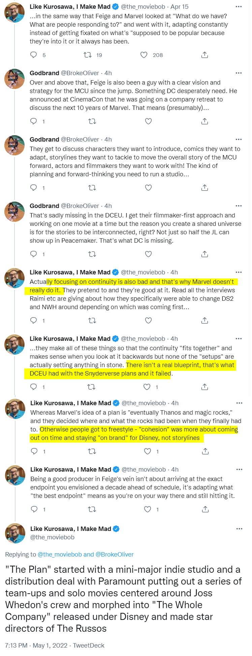This screenshot has width=252, height=656.
Task: Open the Godbrand display name on first reply
Action: [44, 73]
